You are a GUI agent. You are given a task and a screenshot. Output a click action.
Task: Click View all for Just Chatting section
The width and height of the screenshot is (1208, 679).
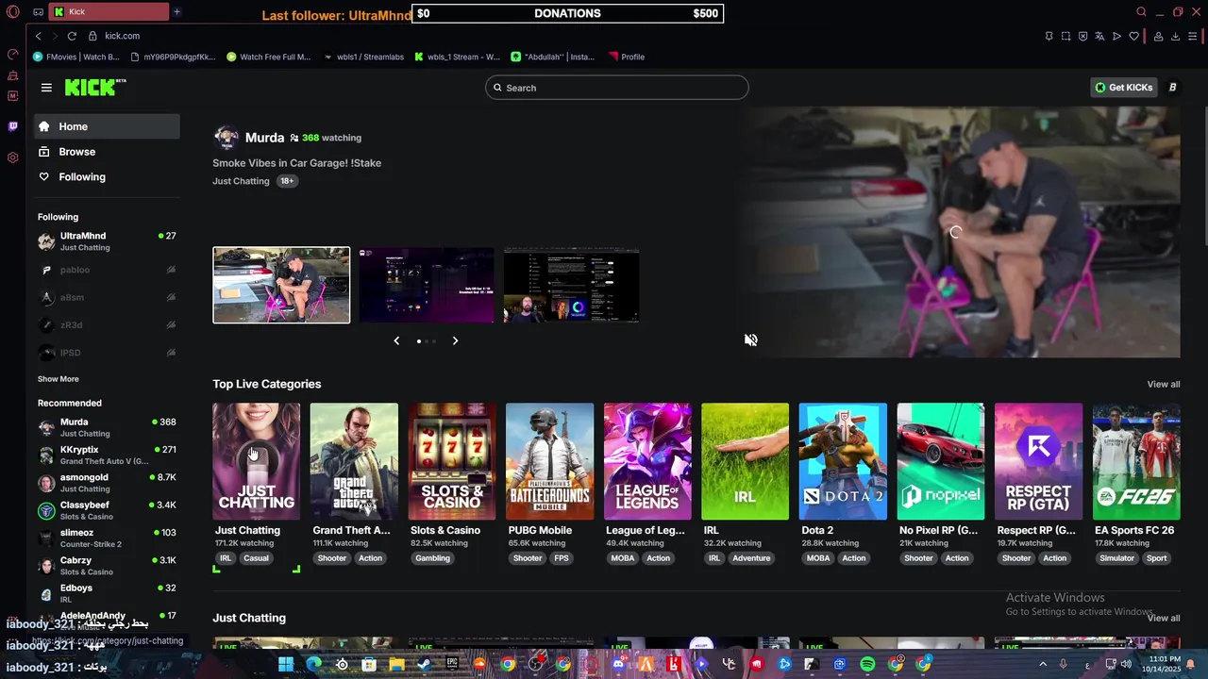pyautogui.click(x=1164, y=618)
